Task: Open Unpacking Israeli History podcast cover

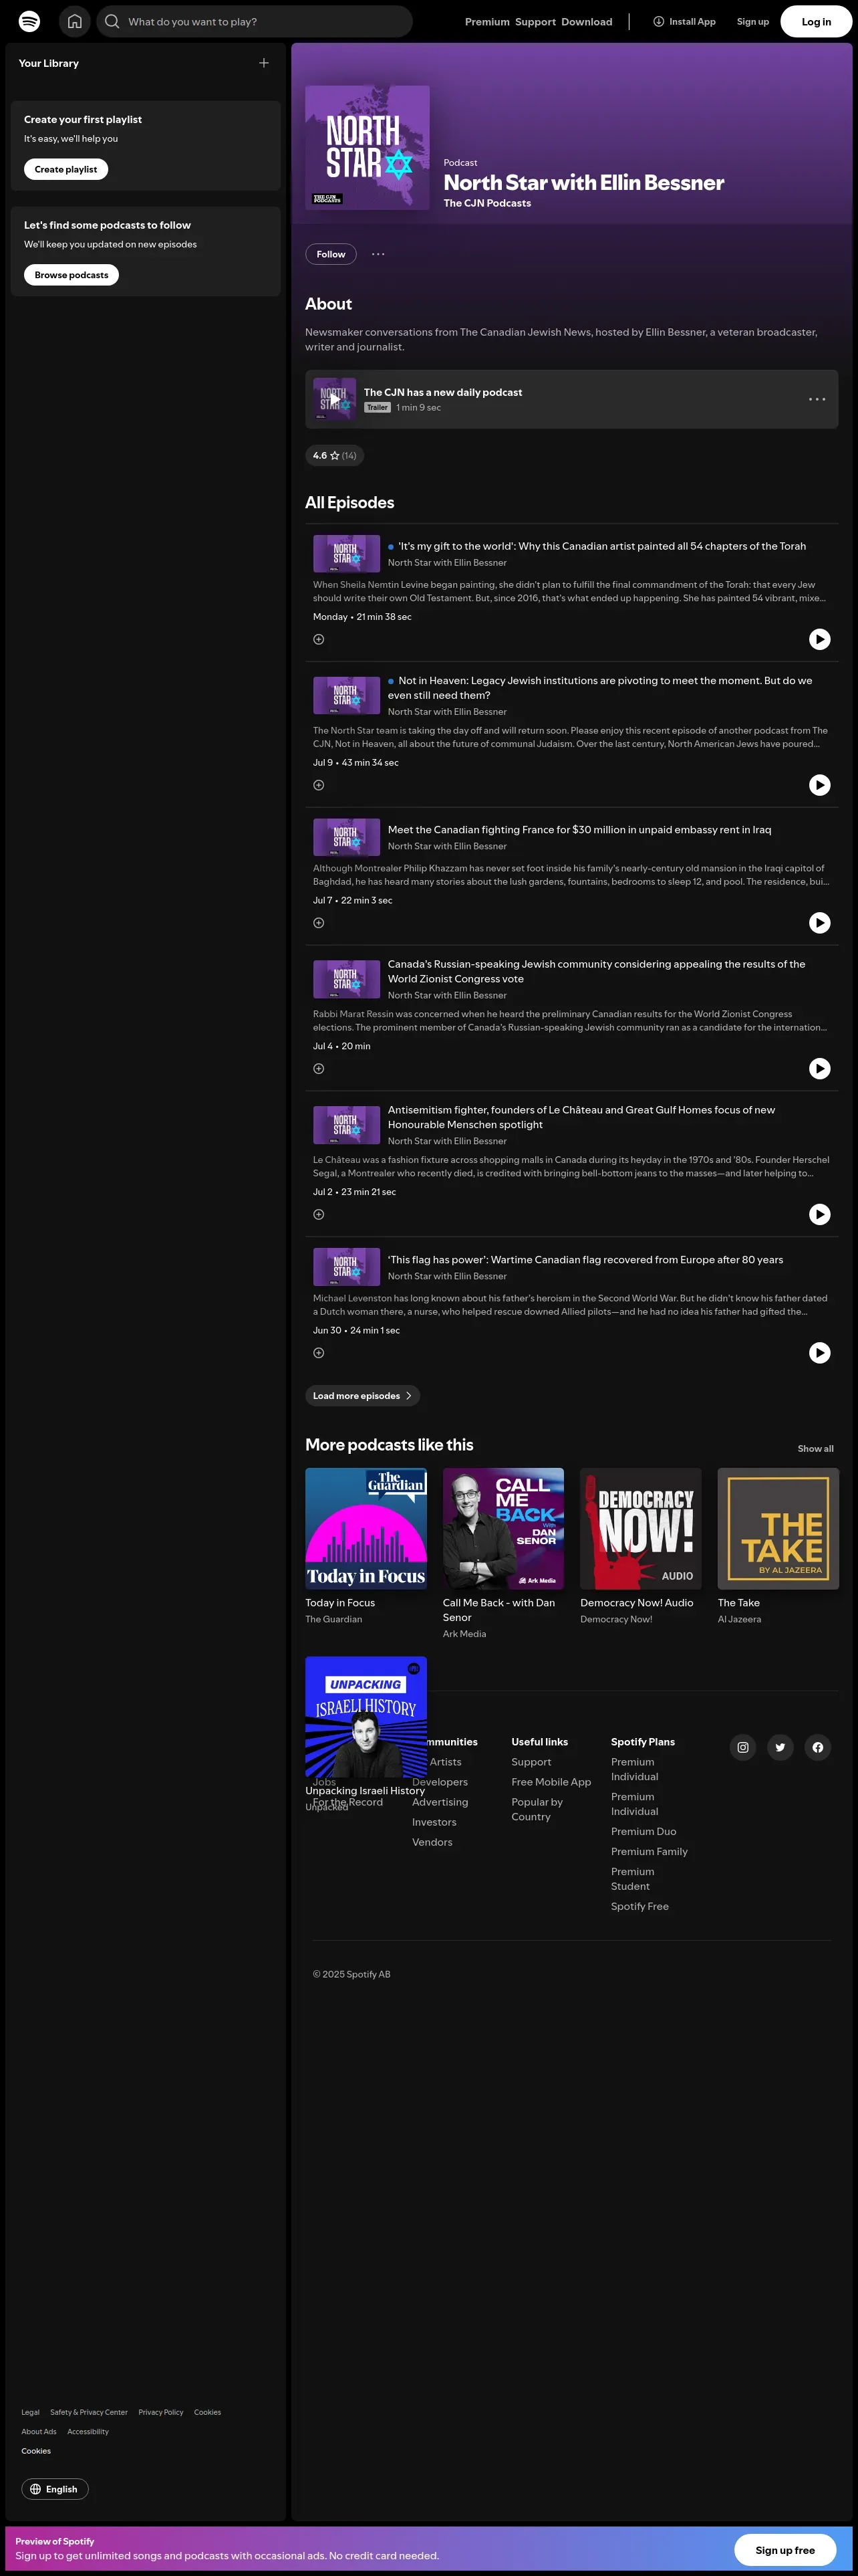Action: (366, 1717)
